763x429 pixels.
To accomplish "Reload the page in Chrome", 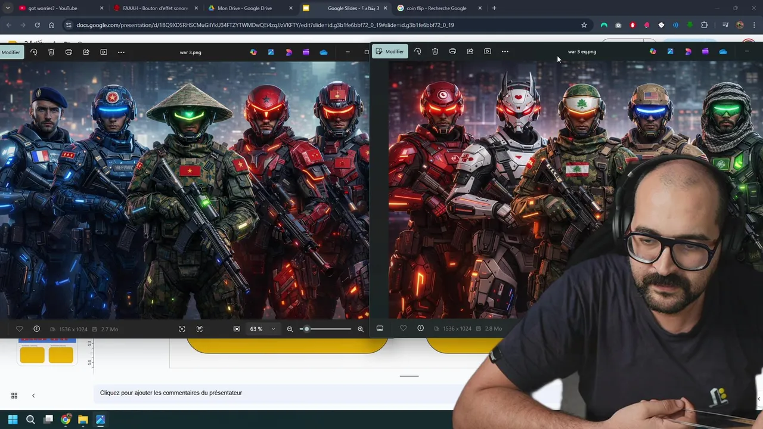I will [x=37, y=25].
